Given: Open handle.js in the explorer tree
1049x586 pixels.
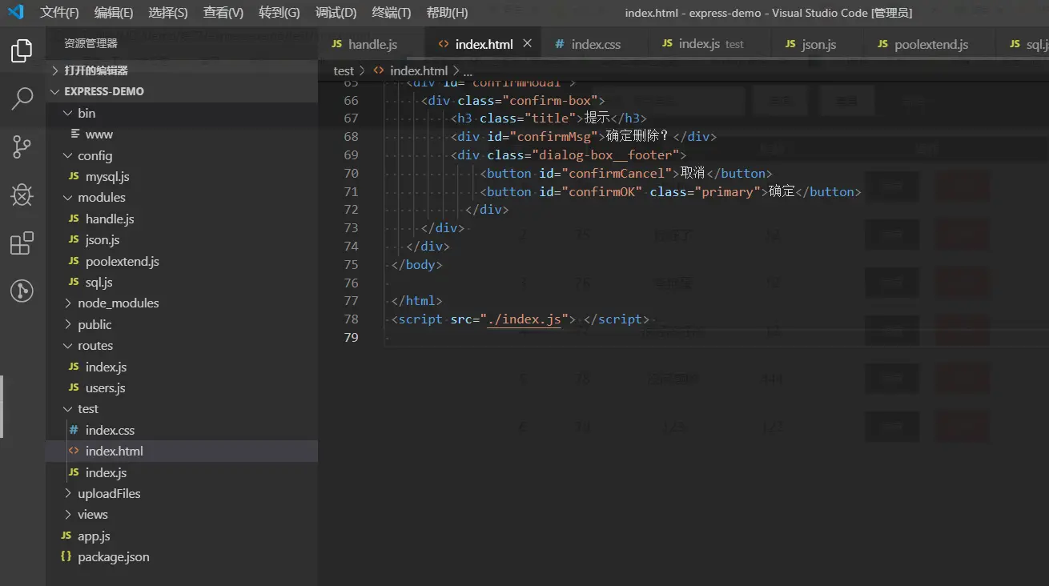Looking at the screenshot, I should point(110,219).
